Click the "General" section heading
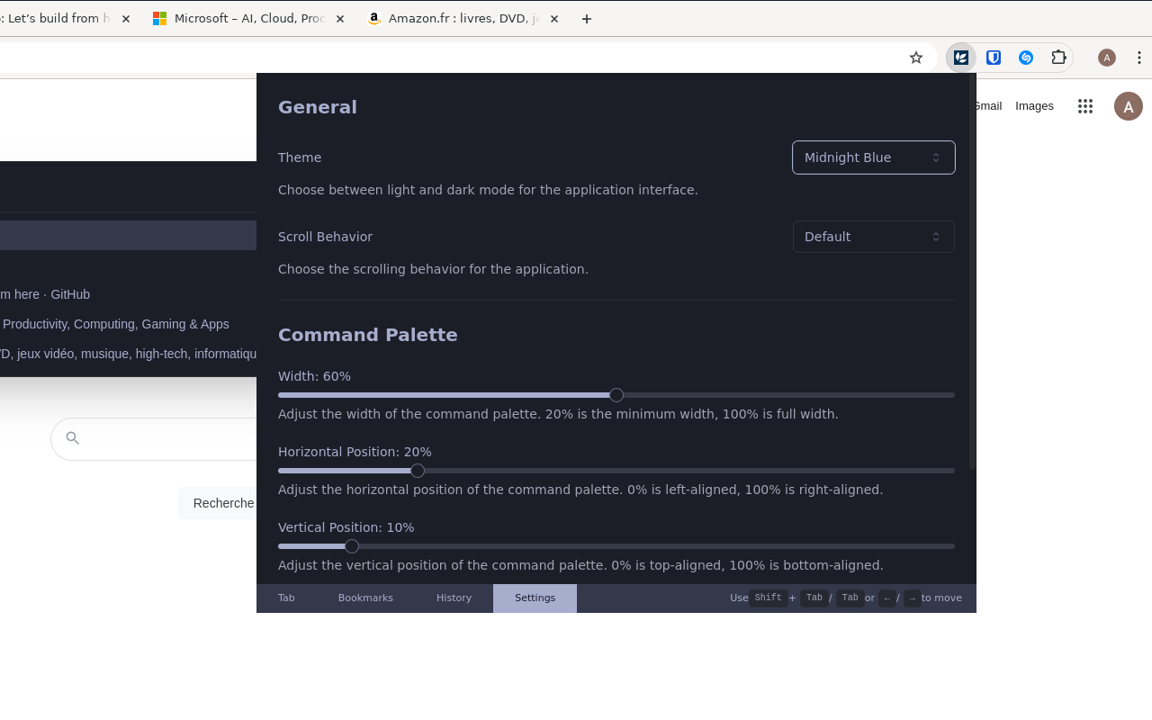 tap(318, 107)
